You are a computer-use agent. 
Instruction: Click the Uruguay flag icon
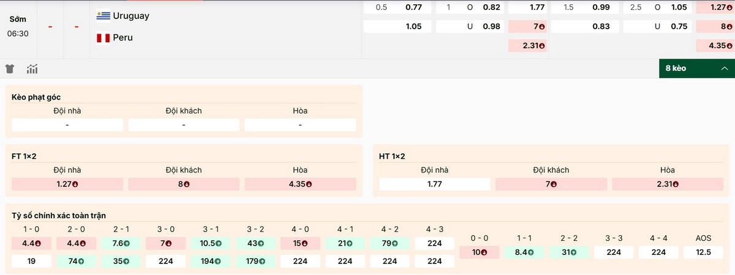coord(104,16)
